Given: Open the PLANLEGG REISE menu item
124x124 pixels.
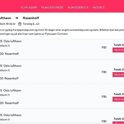Looking at the screenshot, I should [x=52, y=7].
